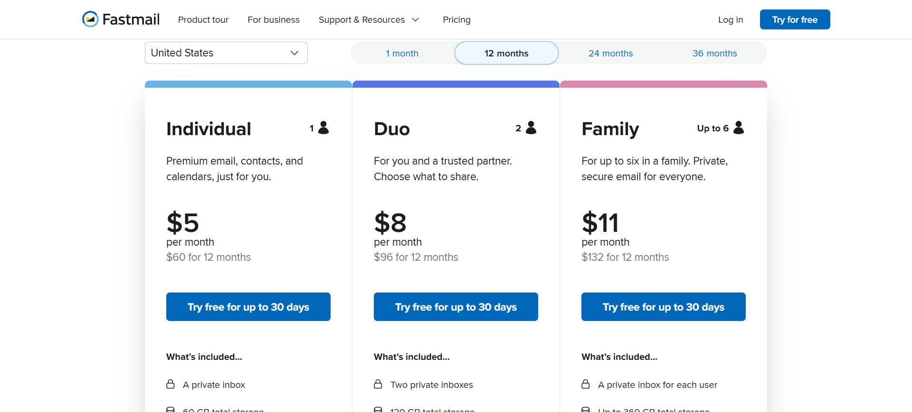The height and width of the screenshot is (412, 912).
Task: Select the 1 month billing period
Action: [x=402, y=53]
